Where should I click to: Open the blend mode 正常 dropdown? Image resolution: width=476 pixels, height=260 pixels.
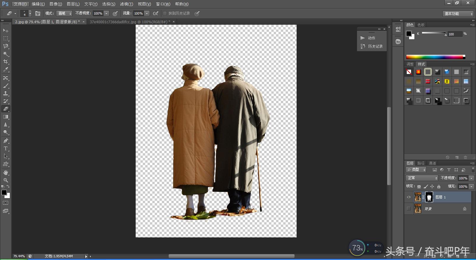(x=422, y=178)
